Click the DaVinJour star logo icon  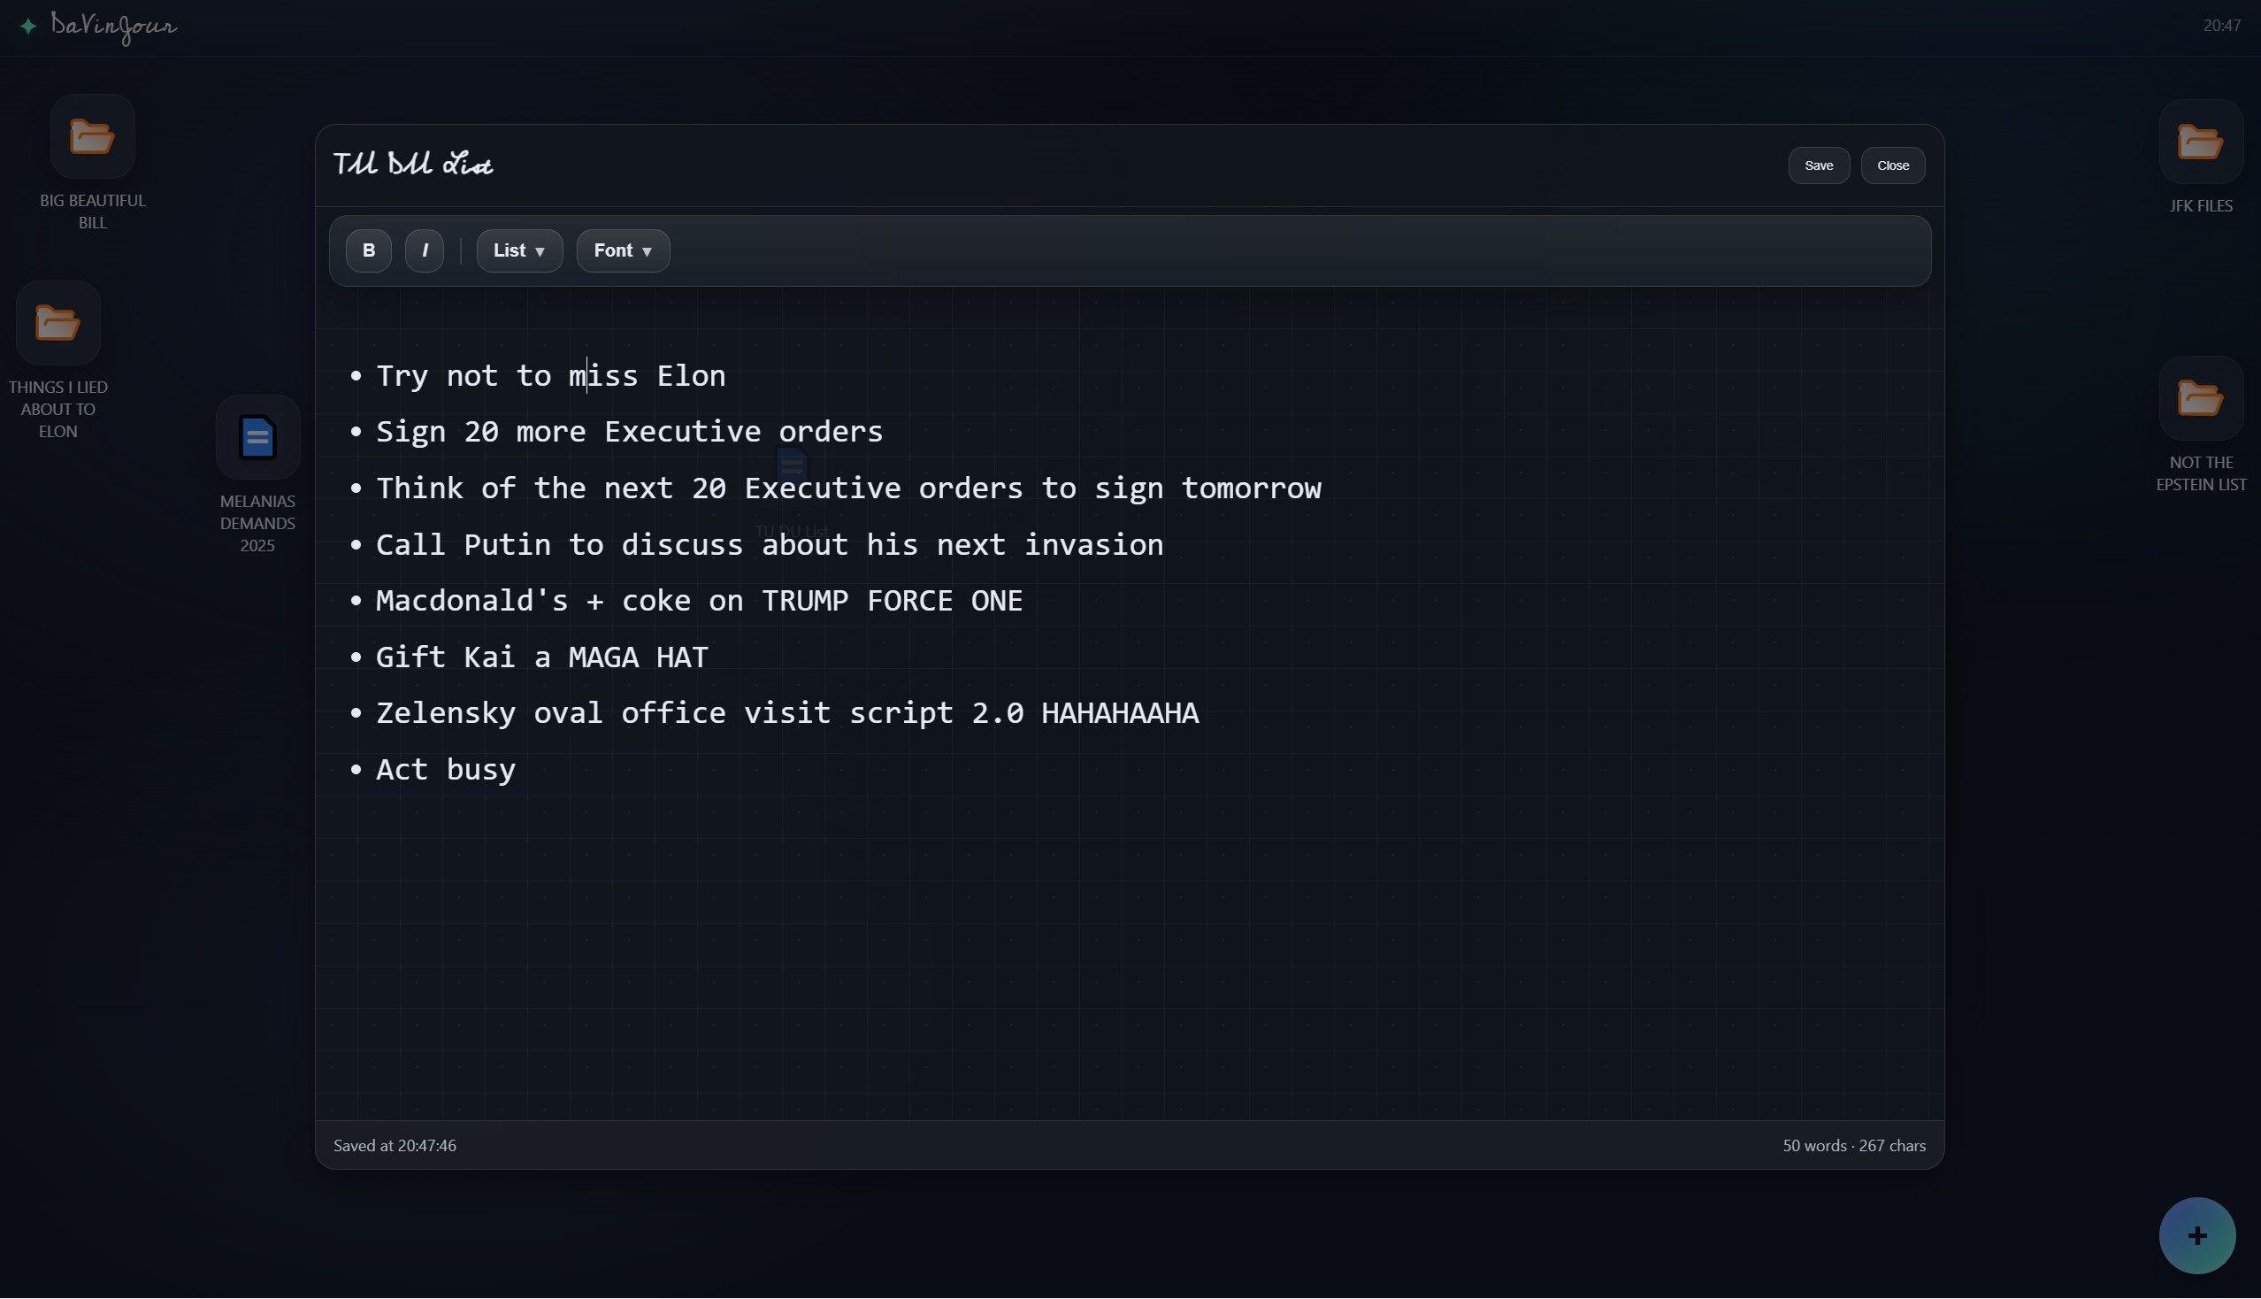[28, 26]
